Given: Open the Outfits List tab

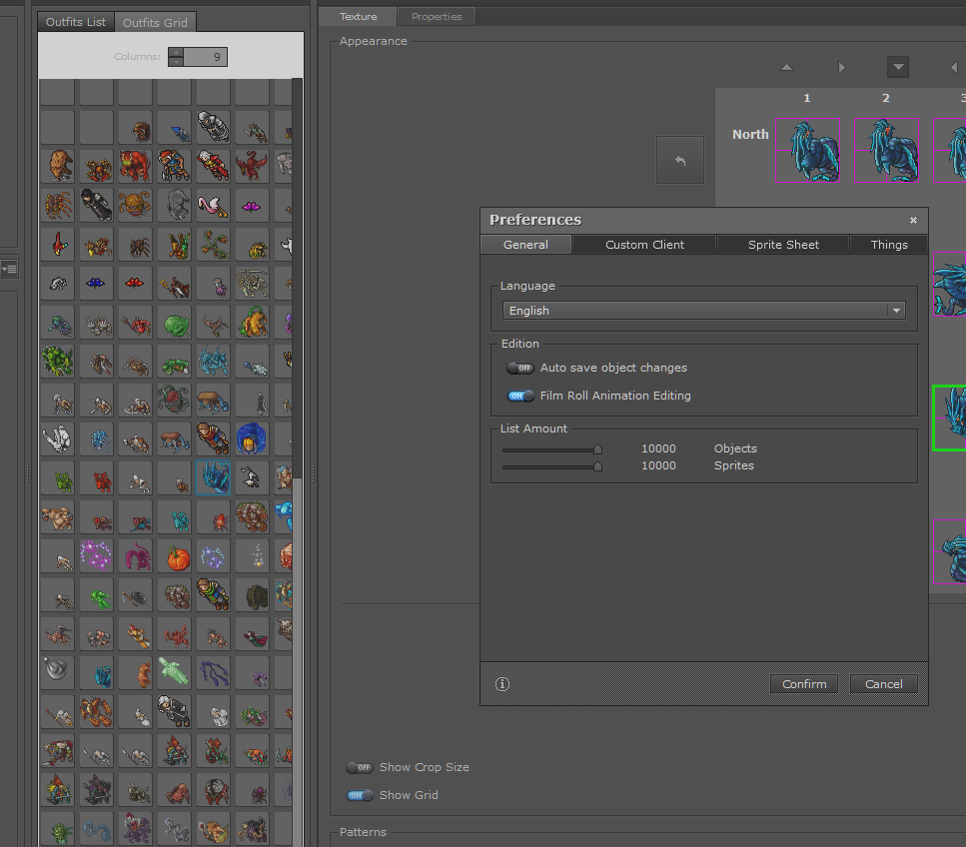Looking at the screenshot, I should [x=76, y=22].
